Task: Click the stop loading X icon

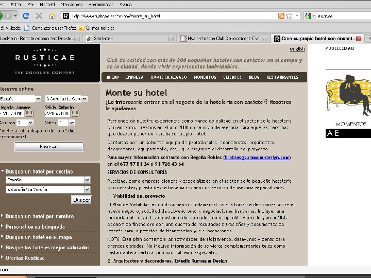Action: tap(39, 16)
